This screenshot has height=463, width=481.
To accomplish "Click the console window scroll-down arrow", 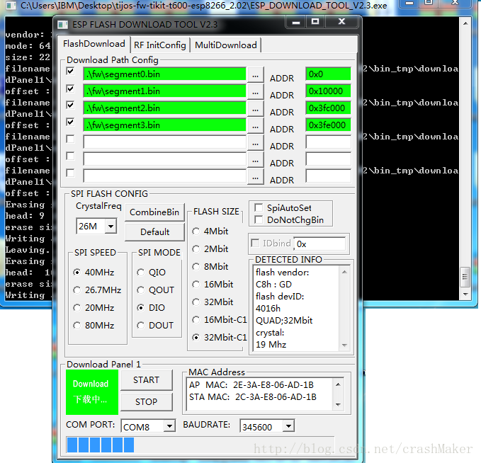I will 465,295.
